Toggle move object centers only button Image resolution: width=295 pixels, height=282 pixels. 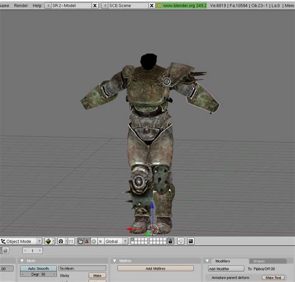click(71, 241)
